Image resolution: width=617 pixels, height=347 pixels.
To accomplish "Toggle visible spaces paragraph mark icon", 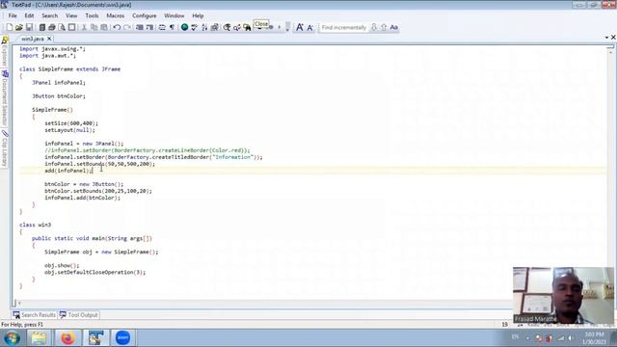I will point(172,28).
